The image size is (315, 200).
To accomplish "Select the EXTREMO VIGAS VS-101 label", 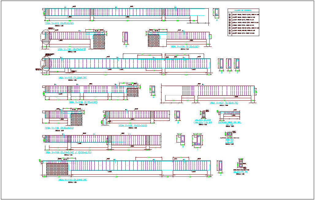I will click(229, 122).
